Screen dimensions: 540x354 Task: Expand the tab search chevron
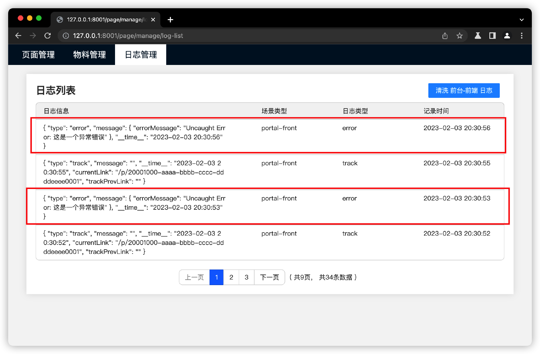pyautogui.click(x=521, y=20)
